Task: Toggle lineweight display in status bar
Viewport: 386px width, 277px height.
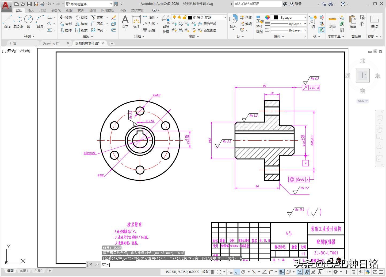Action: pyautogui.click(x=281, y=272)
